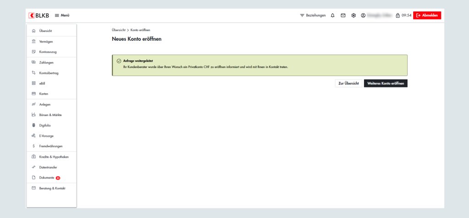Click the Karten card icon
This screenshot has height=218, width=469.
click(x=33, y=94)
